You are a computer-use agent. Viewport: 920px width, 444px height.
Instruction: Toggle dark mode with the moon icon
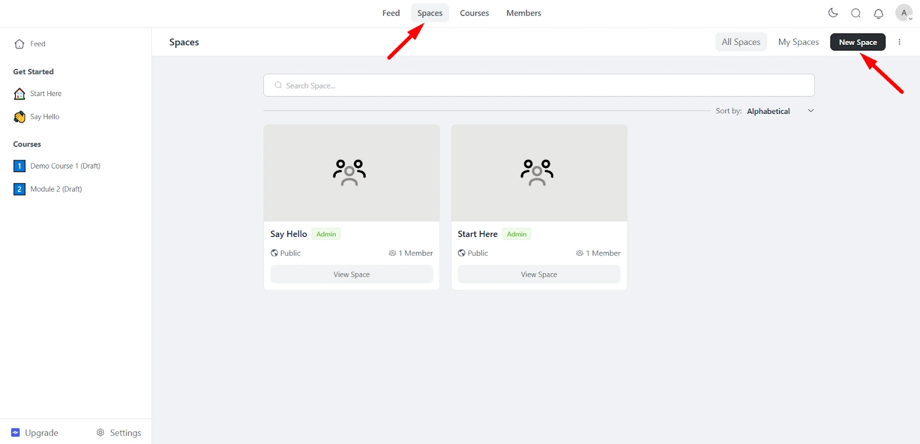coord(833,13)
